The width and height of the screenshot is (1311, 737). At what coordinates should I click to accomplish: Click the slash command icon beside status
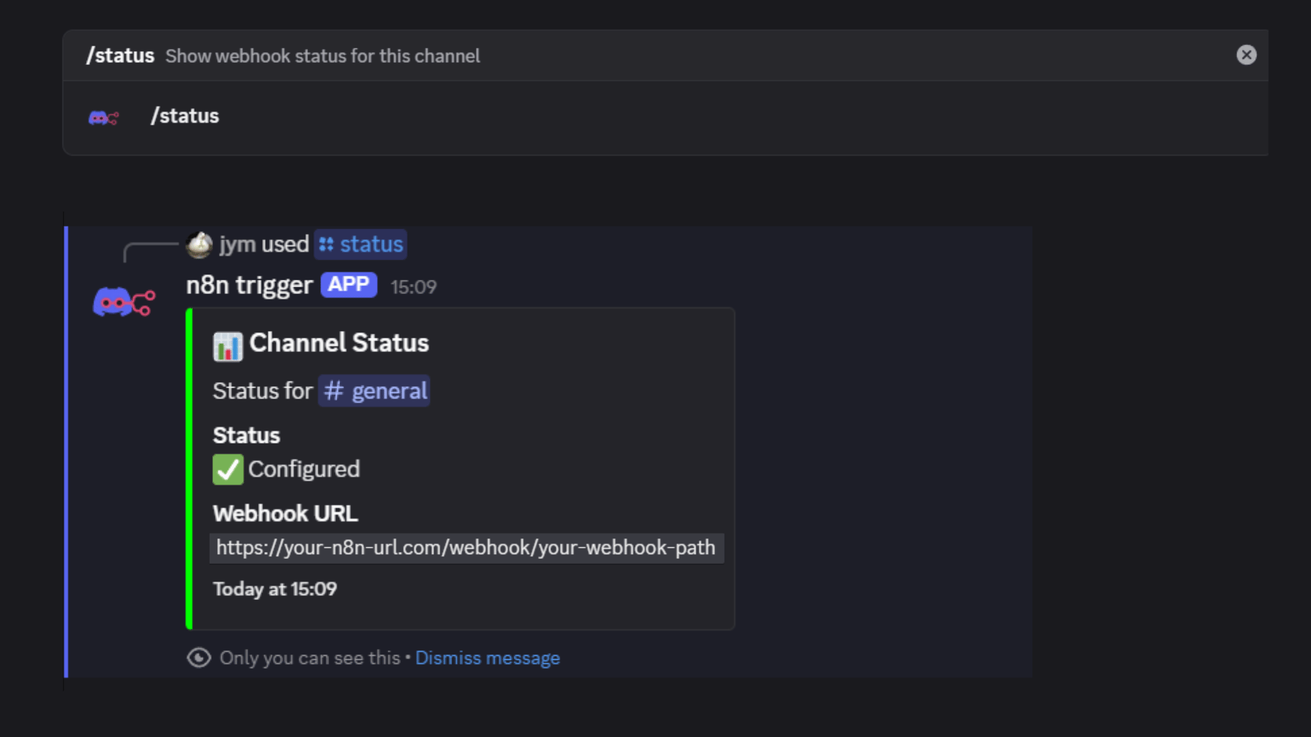[x=326, y=244]
